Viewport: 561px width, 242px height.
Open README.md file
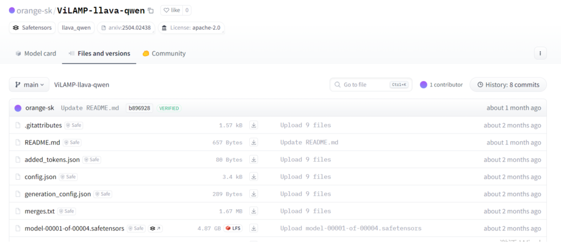(x=42, y=143)
